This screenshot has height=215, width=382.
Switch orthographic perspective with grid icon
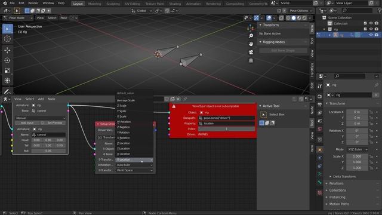[x=251, y=60]
